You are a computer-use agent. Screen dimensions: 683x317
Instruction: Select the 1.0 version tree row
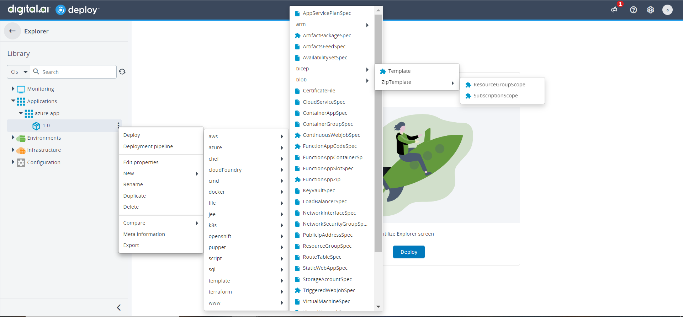pos(64,125)
